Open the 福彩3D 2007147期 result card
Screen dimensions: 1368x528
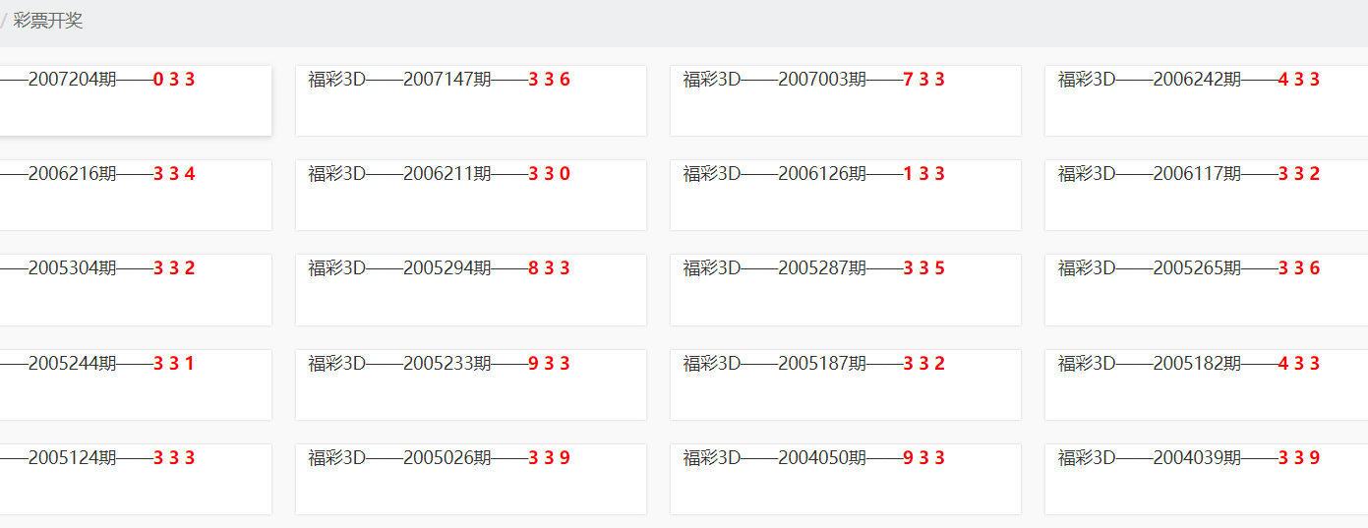click(471, 100)
